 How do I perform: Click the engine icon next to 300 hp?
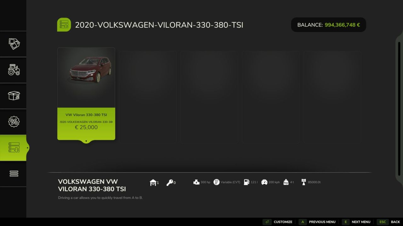(x=196, y=182)
